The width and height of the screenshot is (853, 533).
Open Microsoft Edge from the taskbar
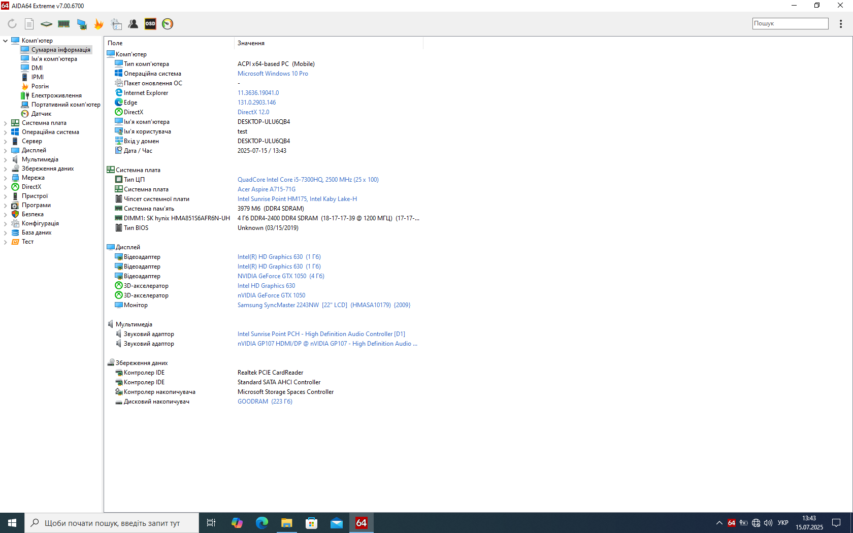(262, 523)
